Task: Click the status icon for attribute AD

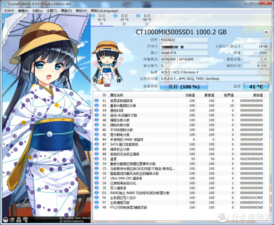Action: (x=96, y=130)
